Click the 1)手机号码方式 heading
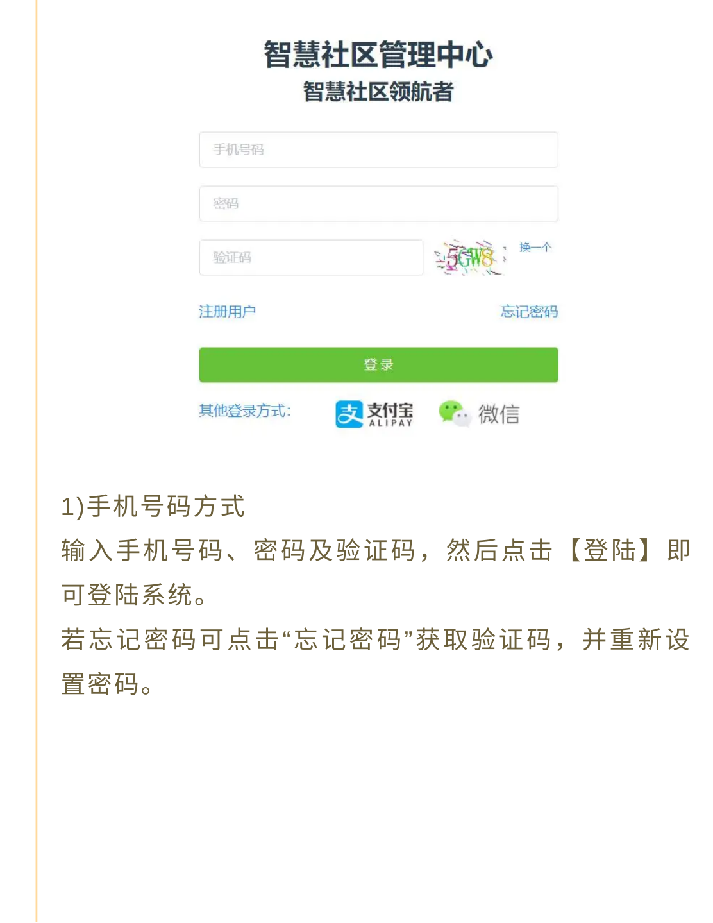Viewport: 713px width, 923px height. 153,506
